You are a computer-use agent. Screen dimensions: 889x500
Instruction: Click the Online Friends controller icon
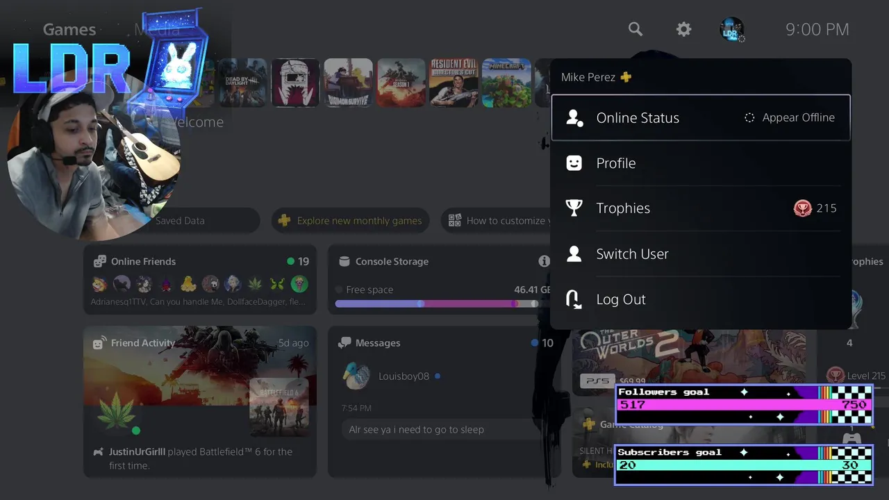[x=99, y=262]
